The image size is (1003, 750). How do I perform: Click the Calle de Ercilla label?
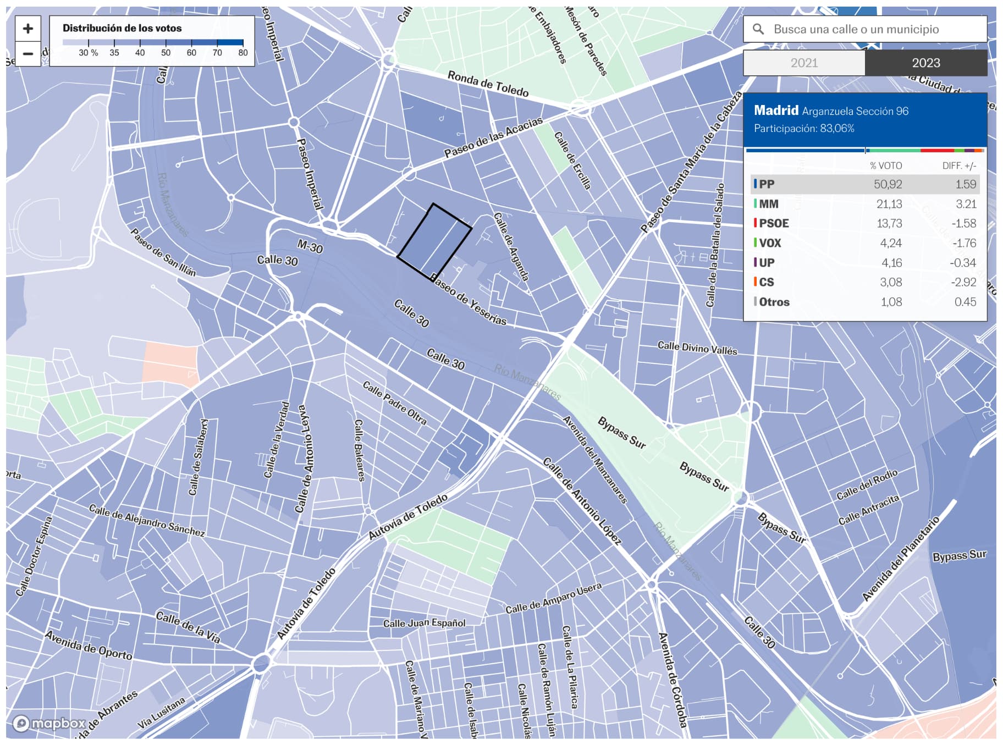coord(572,161)
